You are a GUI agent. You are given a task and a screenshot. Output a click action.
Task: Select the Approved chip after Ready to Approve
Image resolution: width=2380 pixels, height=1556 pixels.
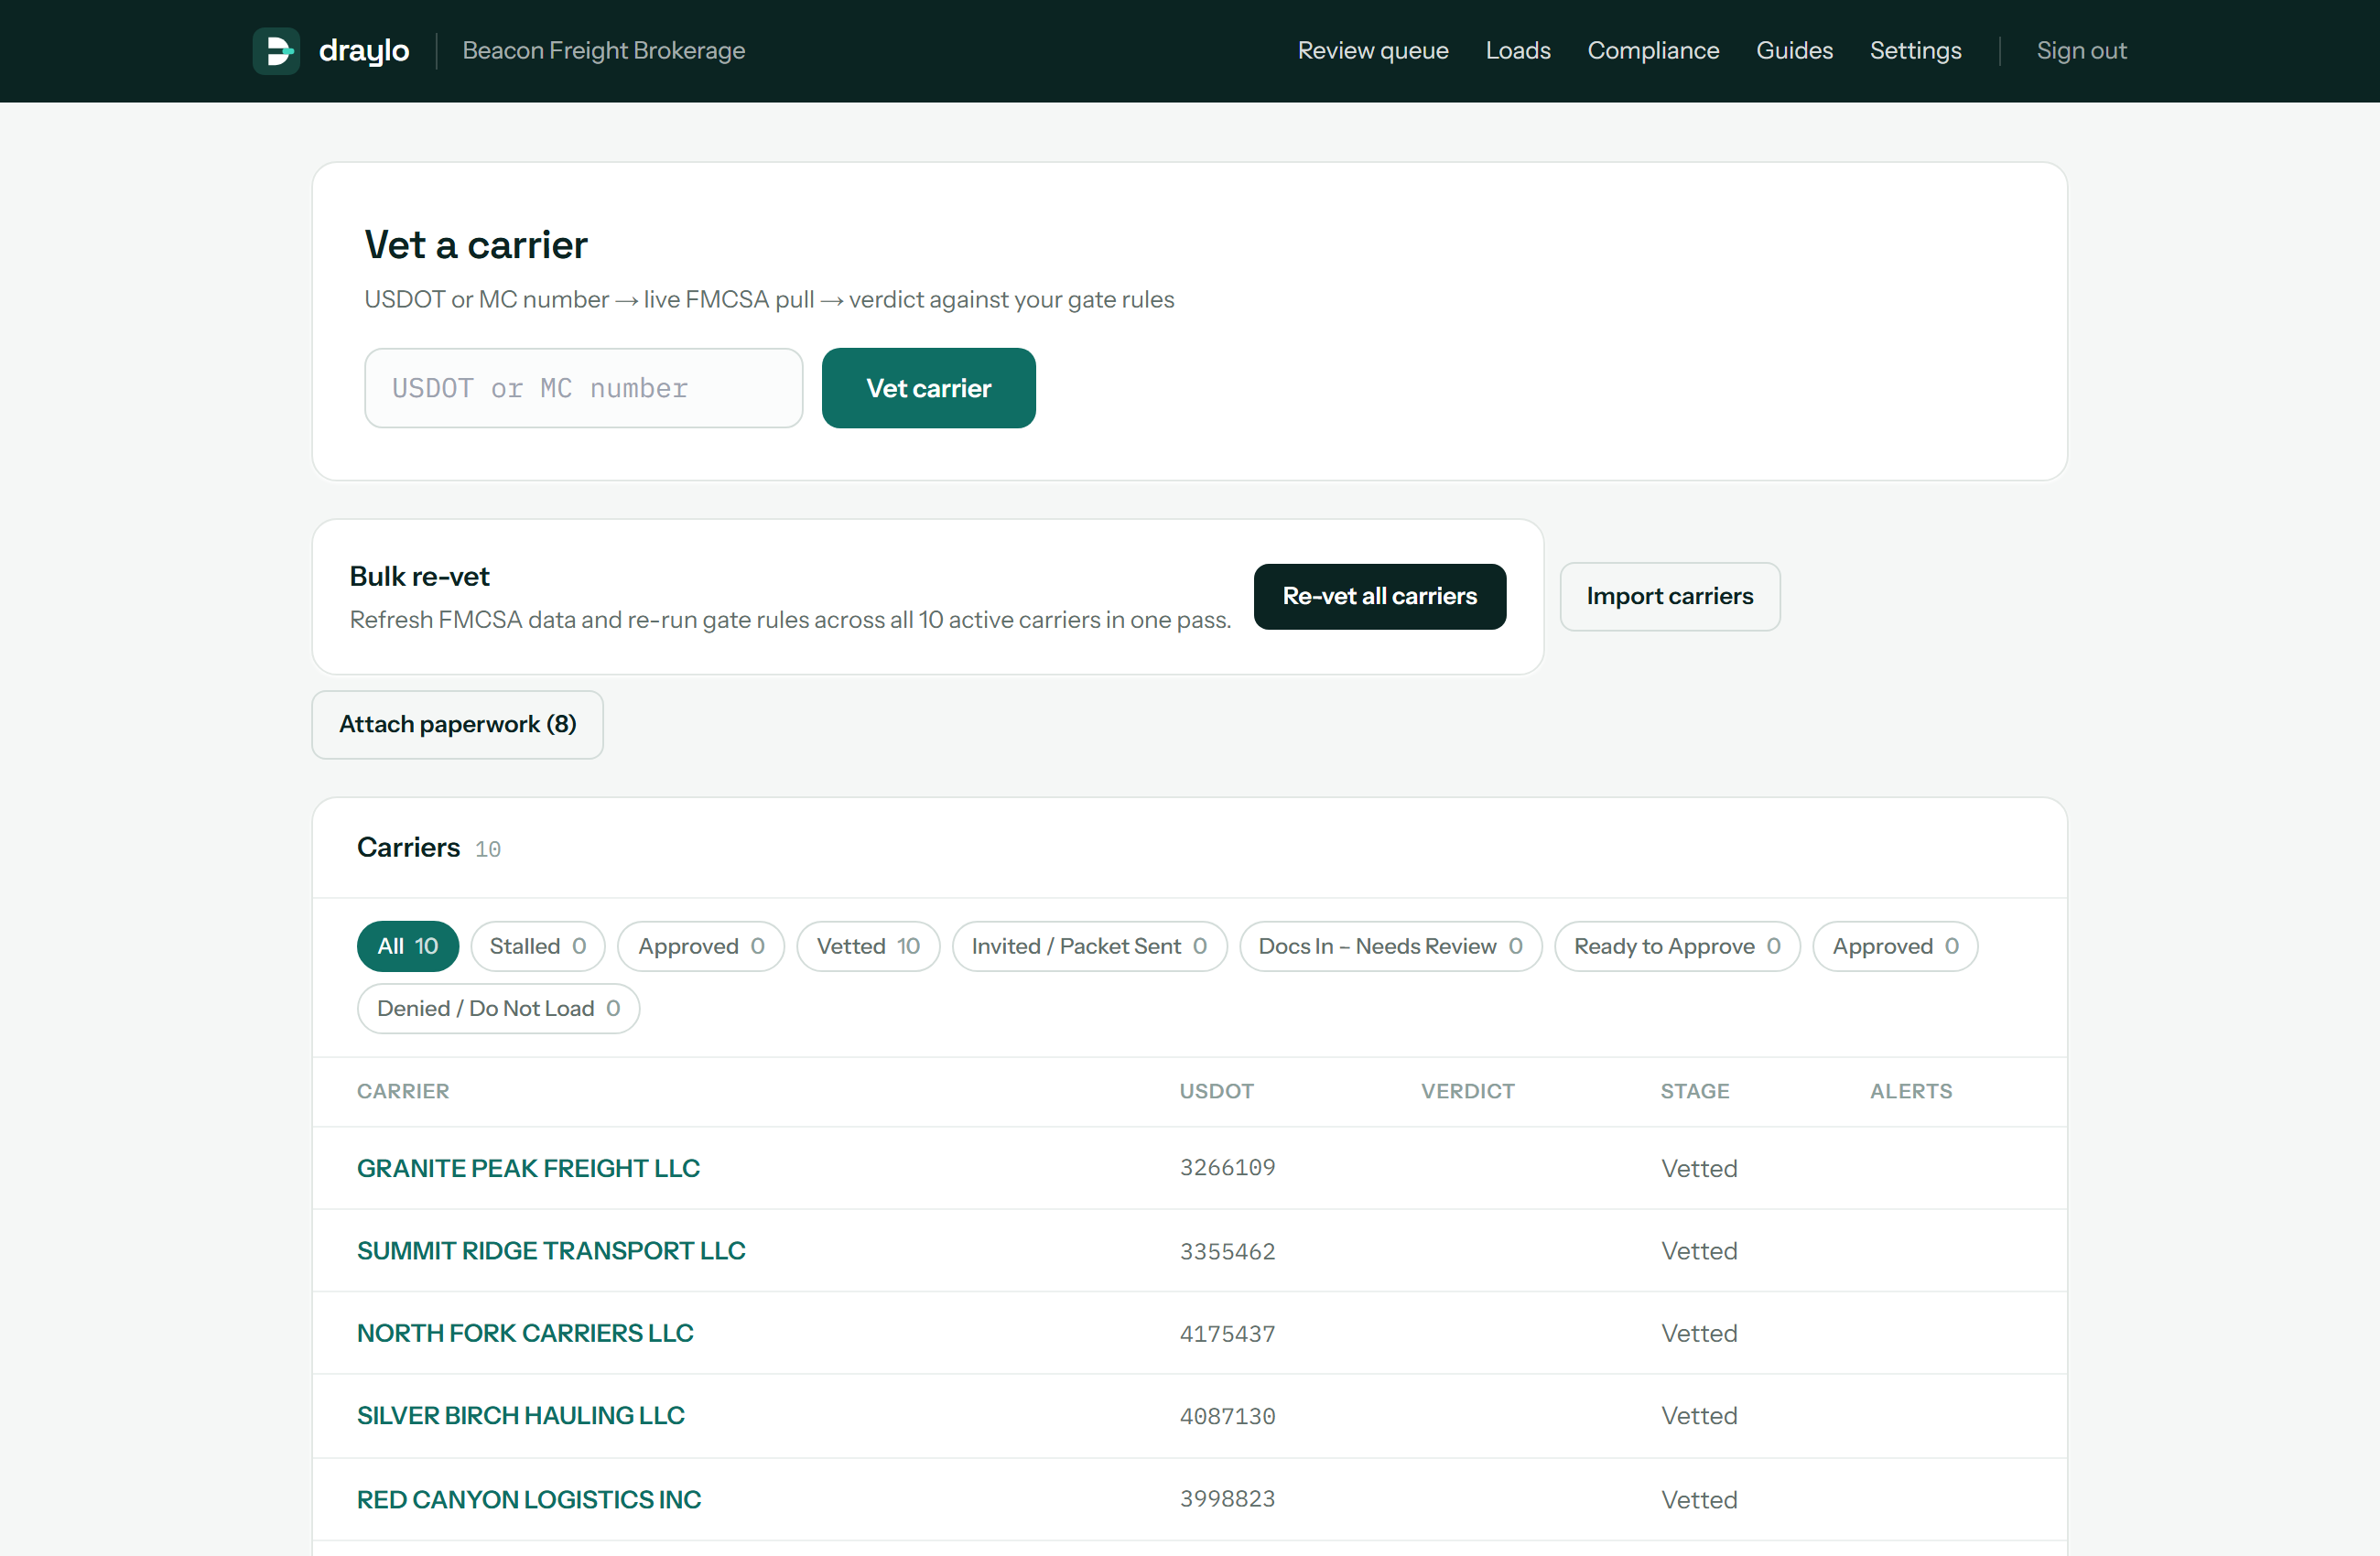pyautogui.click(x=1894, y=946)
